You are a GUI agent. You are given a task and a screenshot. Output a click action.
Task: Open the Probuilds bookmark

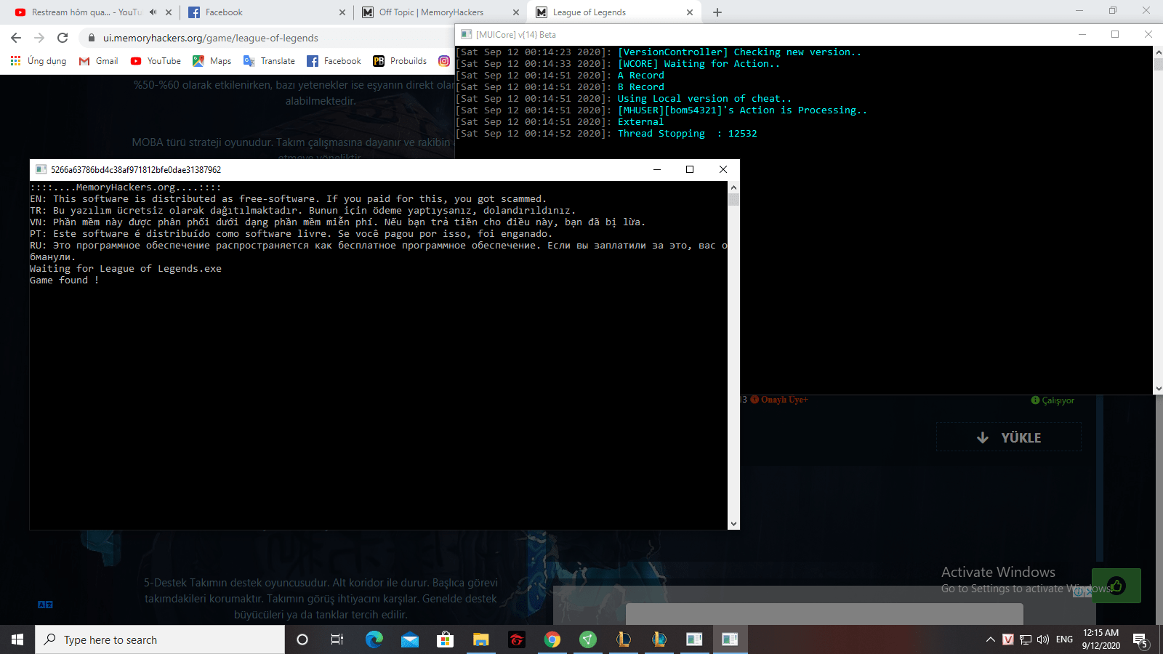click(400, 61)
